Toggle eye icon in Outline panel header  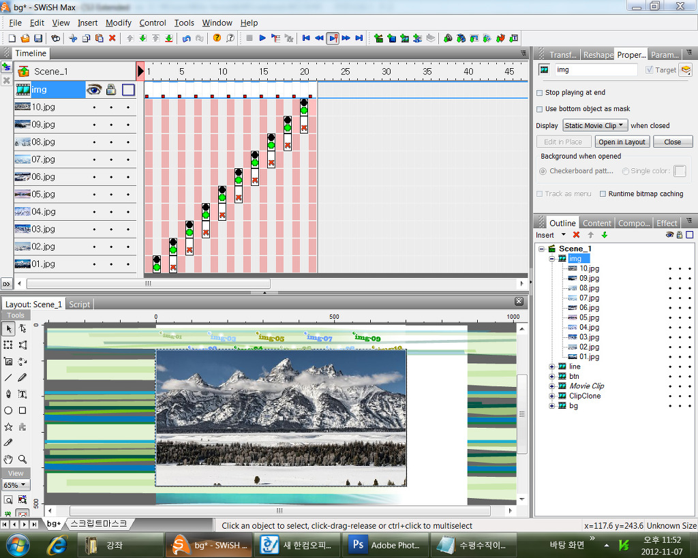669,235
